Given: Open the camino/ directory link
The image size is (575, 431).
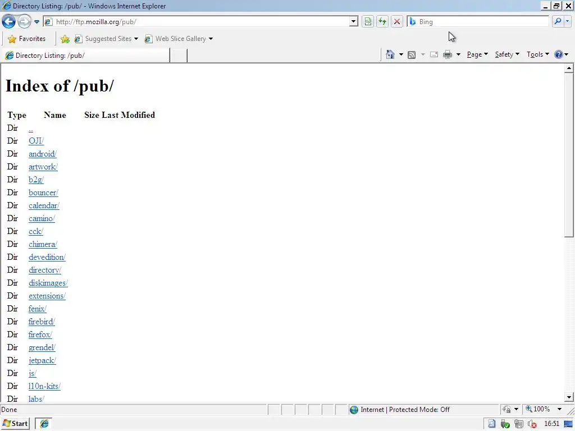Looking at the screenshot, I should (42, 218).
